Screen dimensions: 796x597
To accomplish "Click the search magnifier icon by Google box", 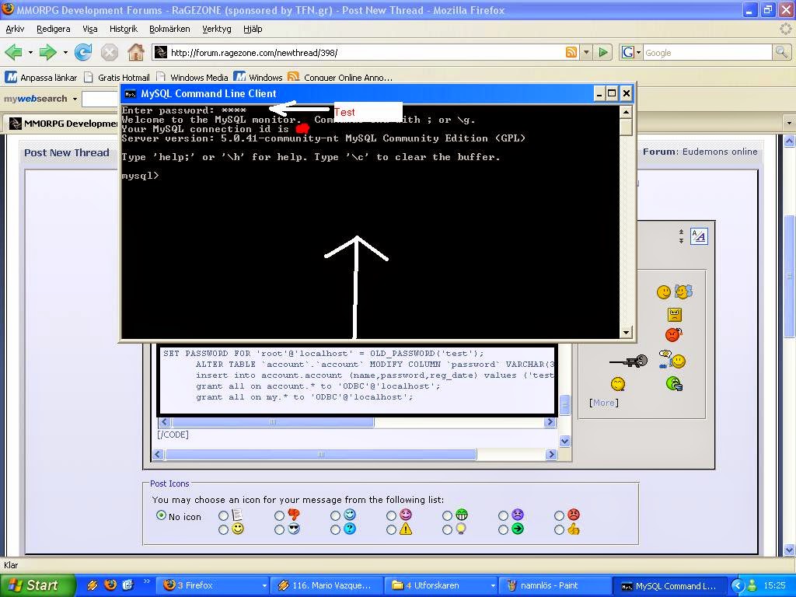I will click(781, 52).
